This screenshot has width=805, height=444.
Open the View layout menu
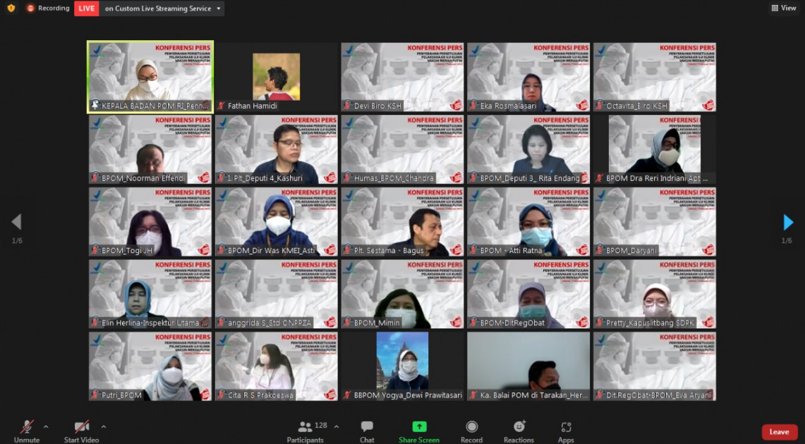point(783,8)
